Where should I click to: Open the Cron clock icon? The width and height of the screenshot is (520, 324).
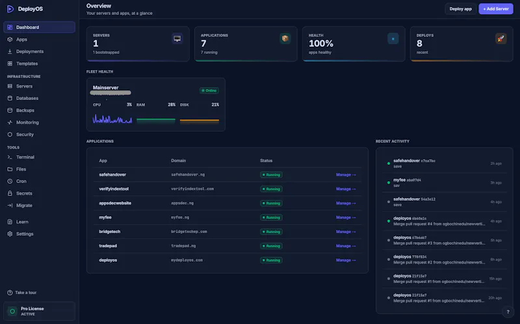pos(10,181)
